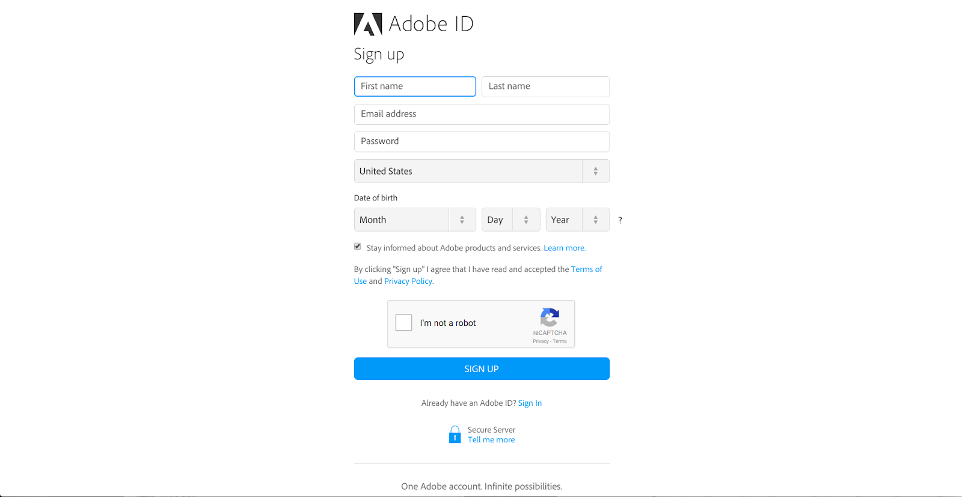The height and width of the screenshot is (497, 962).
Task: Open the United States country dropdown
Action: click(482, 171)
